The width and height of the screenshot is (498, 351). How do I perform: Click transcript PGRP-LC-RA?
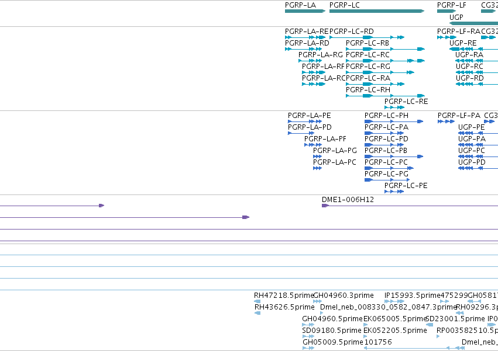click(375, 84)
